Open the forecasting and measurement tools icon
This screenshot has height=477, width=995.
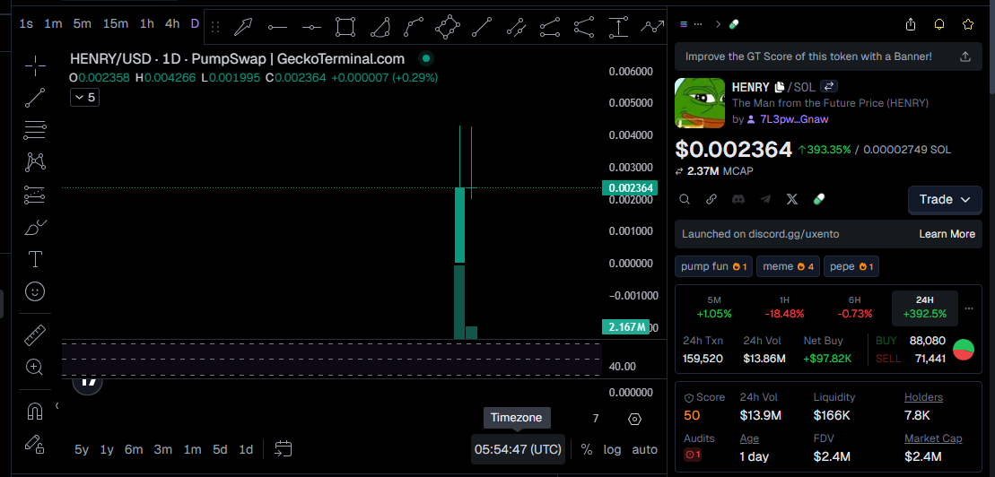click(x=36, y=195)
